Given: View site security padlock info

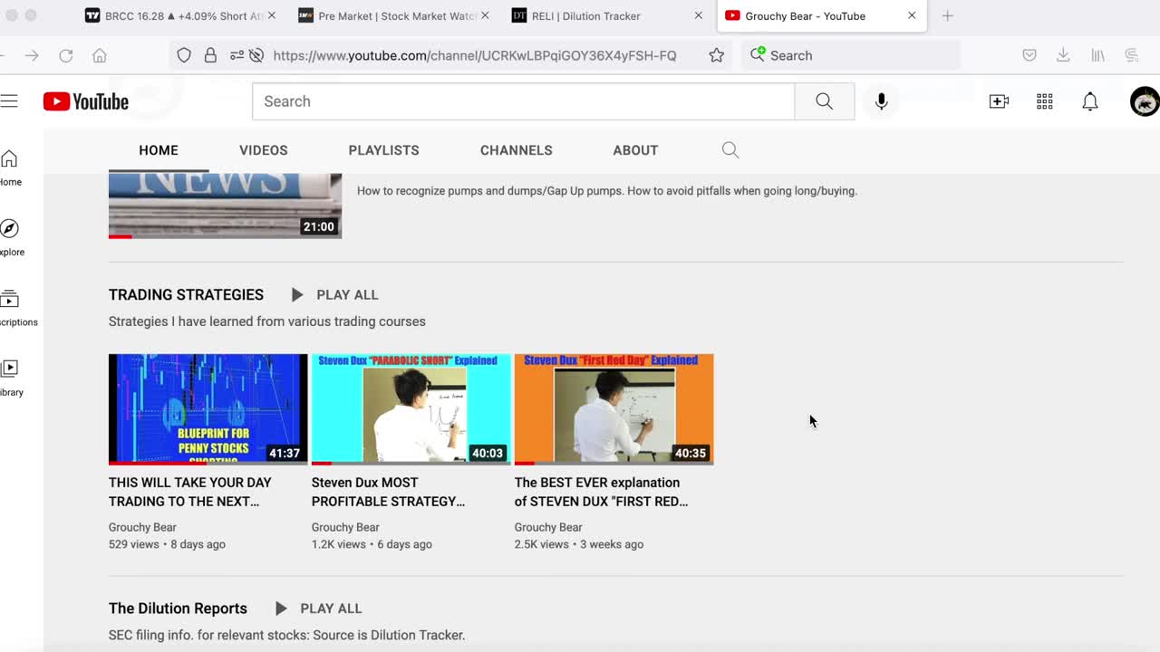Looking at the screenshot, I should point(210,55).
